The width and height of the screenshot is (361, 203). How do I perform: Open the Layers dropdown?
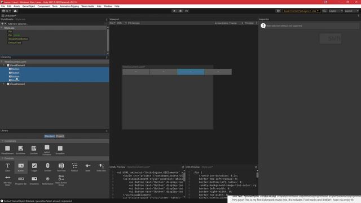click(x=336, y=11)
